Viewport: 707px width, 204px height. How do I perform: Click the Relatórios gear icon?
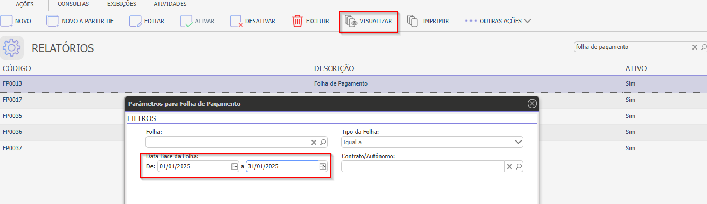coord(12,48)
